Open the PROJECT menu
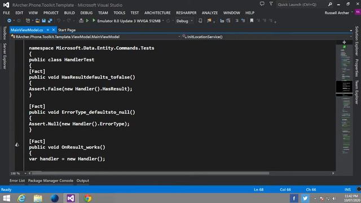Screen dimensions: 361x203 pos(51,13)
